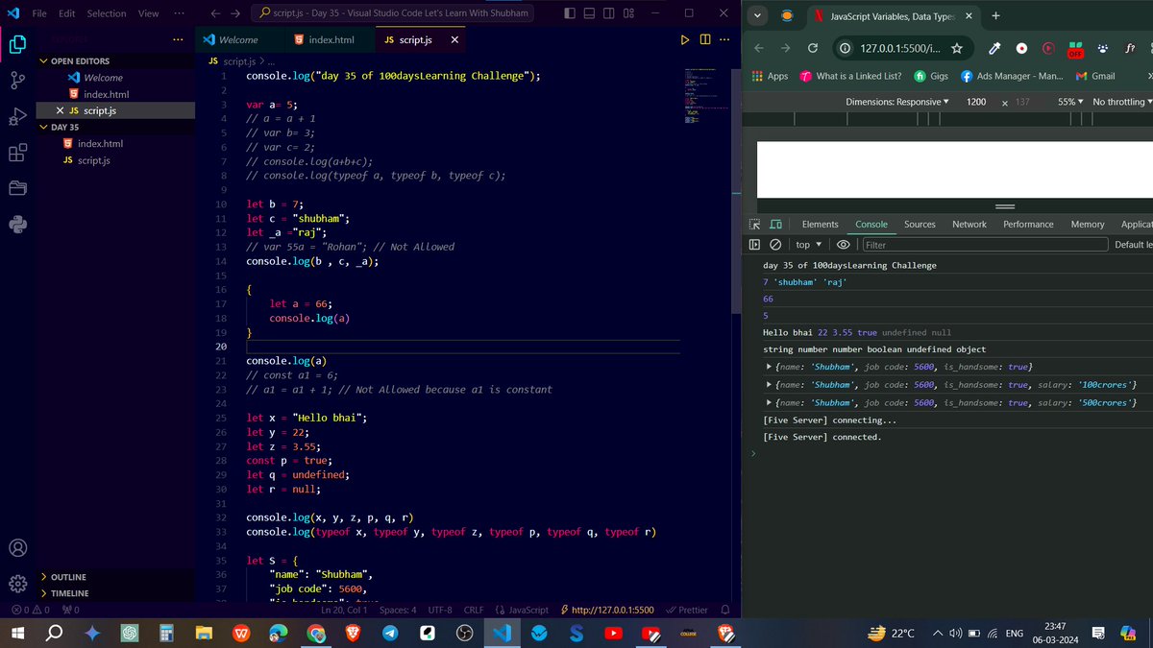Click the errors and warnings indicator in status bar
Image resolution: width=1153 pixels, height=648 pixels.
click(x=30, y=610)
